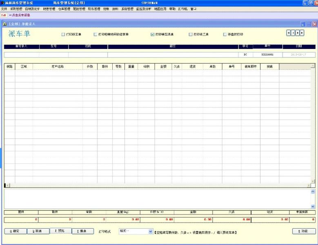This screenshot has height=245, width=318.
Task: Click the 功能 button
Action: click(305, 232)
